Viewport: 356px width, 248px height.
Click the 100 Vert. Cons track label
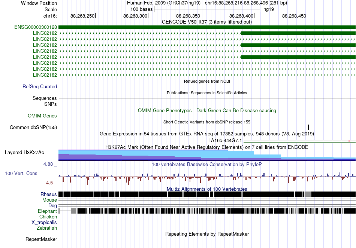click(21, 174)
